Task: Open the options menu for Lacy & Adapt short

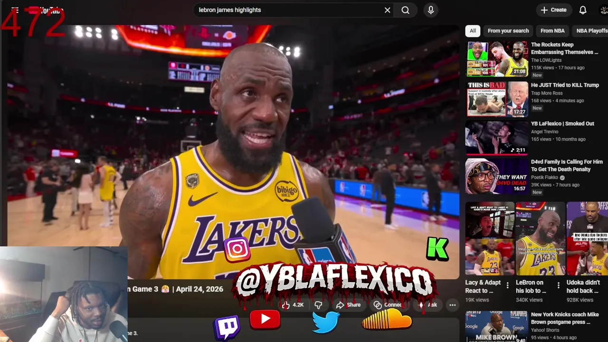Action: click(507, 286)
